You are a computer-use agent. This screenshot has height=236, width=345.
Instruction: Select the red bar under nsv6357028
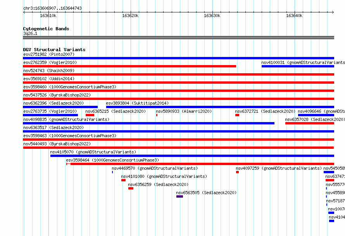pos(310,123)
